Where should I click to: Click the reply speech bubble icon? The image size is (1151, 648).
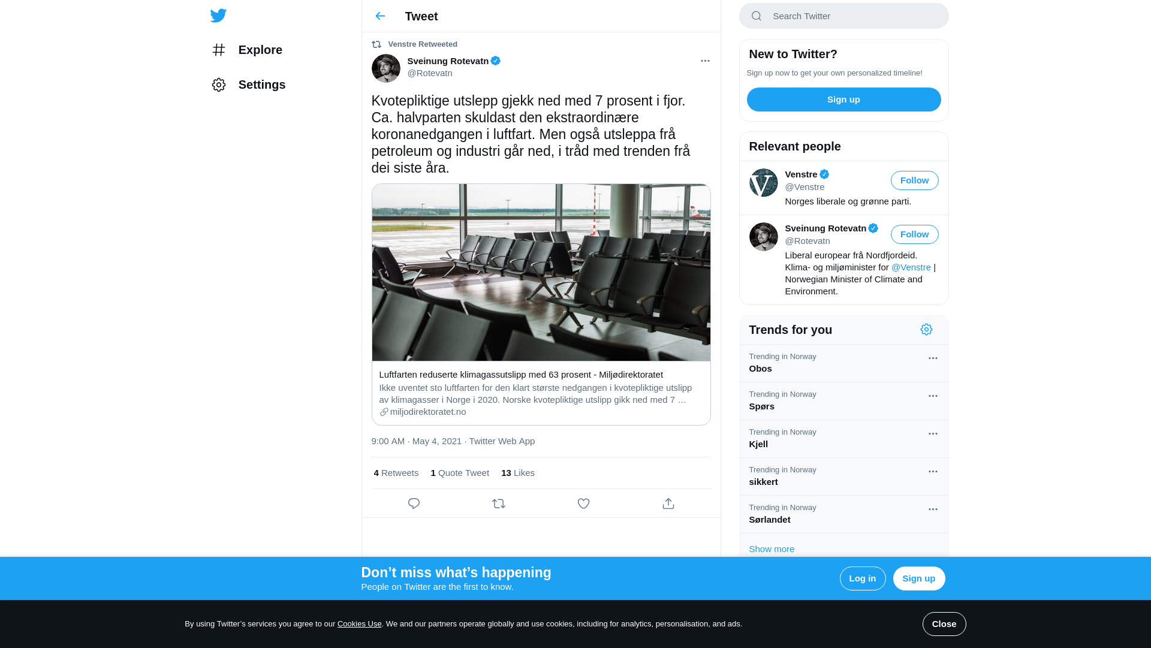pyautogui.click(x=414, y=504)
